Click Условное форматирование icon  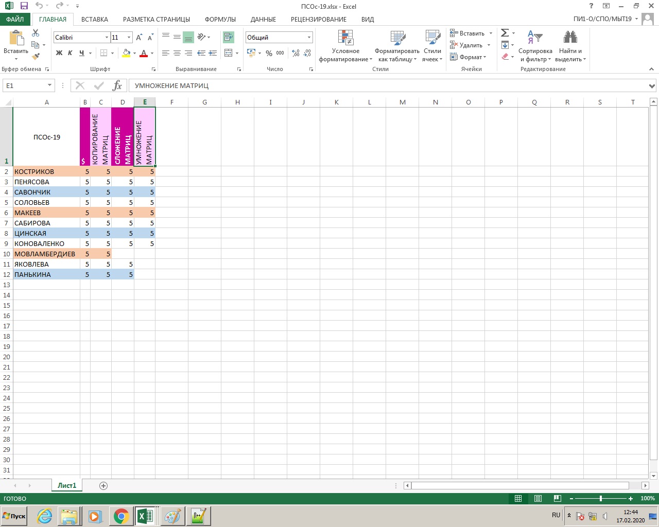(345, 38)
